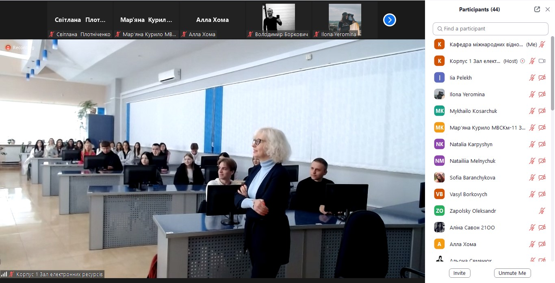Click yellow A avatar of Алла Хома
555x283 pixels.
click(x=439, y=244)
